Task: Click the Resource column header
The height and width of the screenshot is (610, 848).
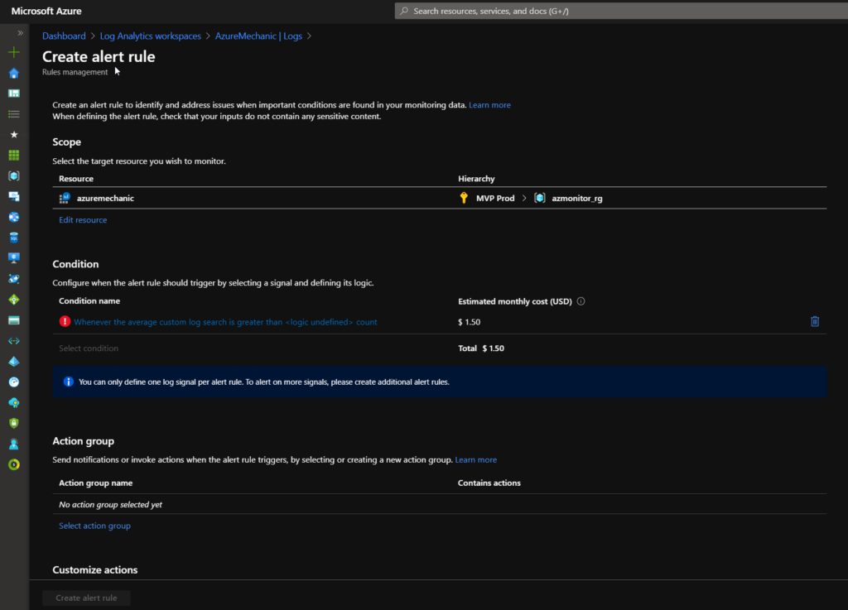Action: (x=76, y=179)
